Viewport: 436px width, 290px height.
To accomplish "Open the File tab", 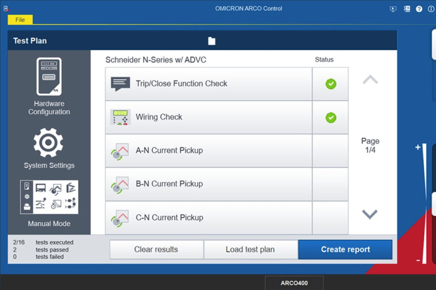I will (20, 20).
